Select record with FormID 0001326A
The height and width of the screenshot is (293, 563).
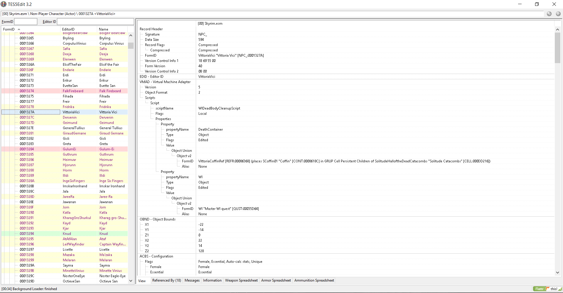click(27, 65)
